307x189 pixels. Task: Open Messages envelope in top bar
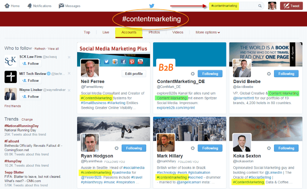(69, 6)
